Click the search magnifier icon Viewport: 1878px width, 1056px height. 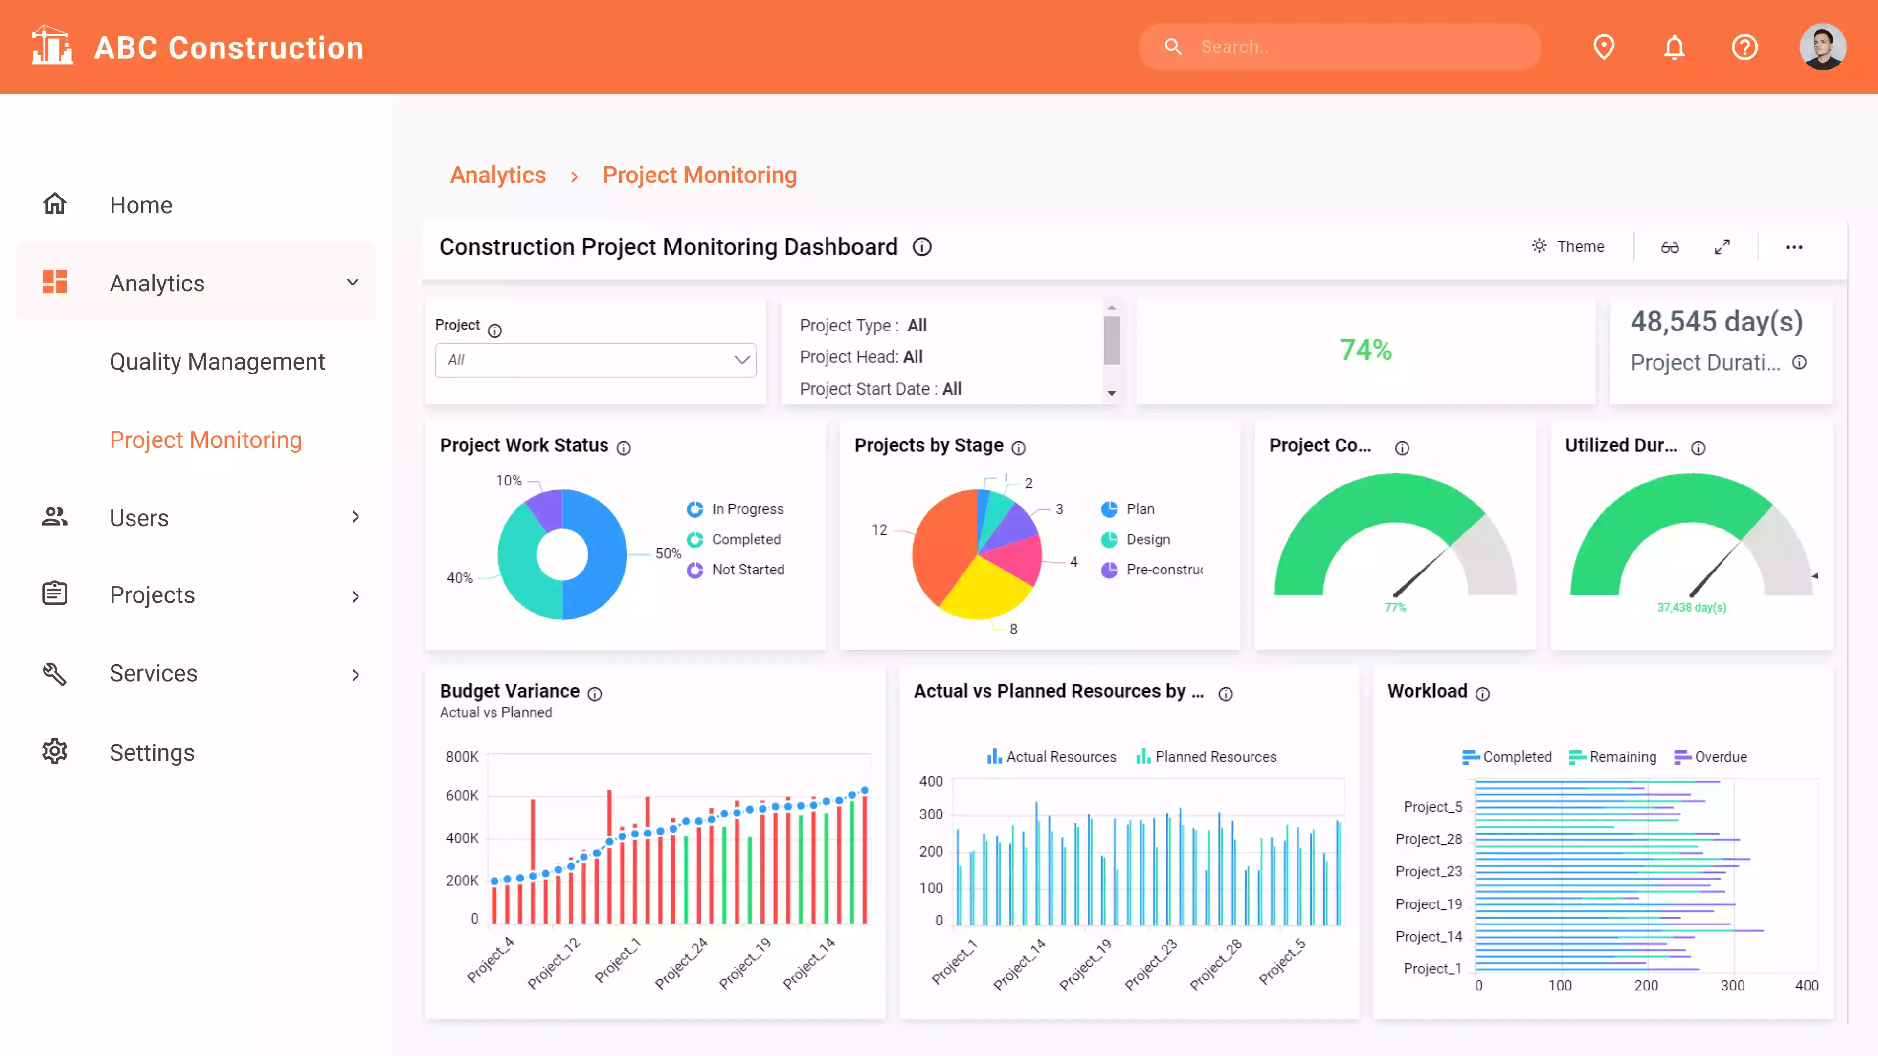coord(1173,46)
